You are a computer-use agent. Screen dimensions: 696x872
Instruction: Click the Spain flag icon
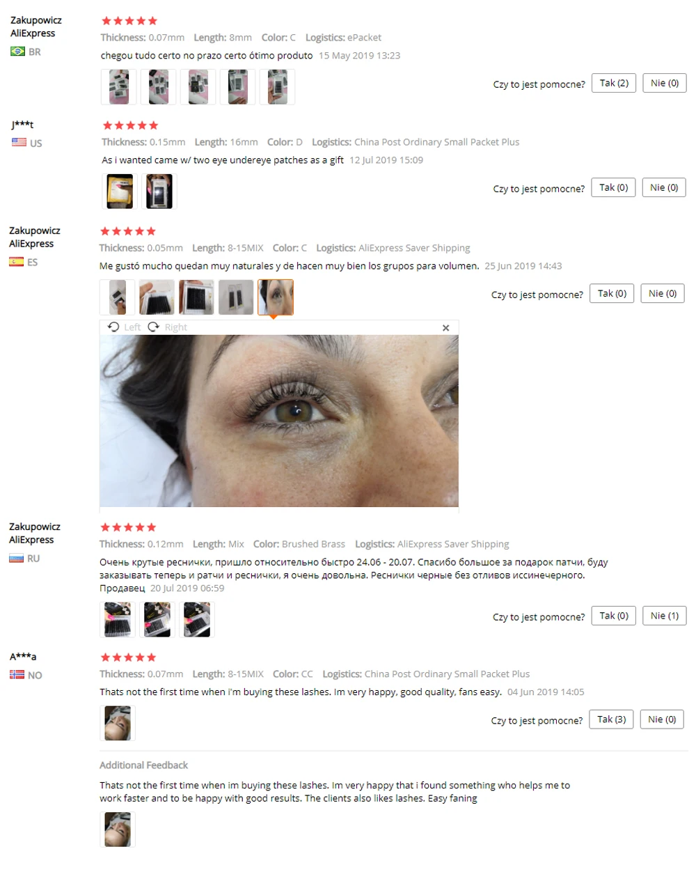pos(17,262)
